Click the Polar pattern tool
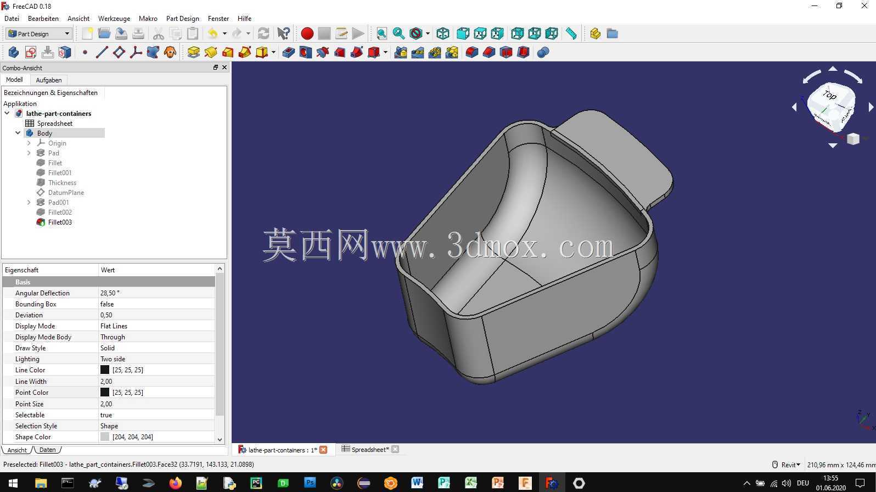Image resolution: width=876 pixels, height=492 pixels. coord(435,52)
